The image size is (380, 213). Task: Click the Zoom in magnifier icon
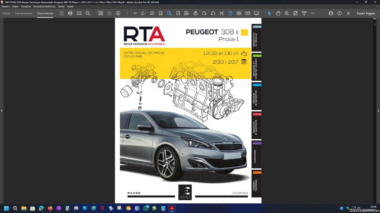(x=287, y=13)
